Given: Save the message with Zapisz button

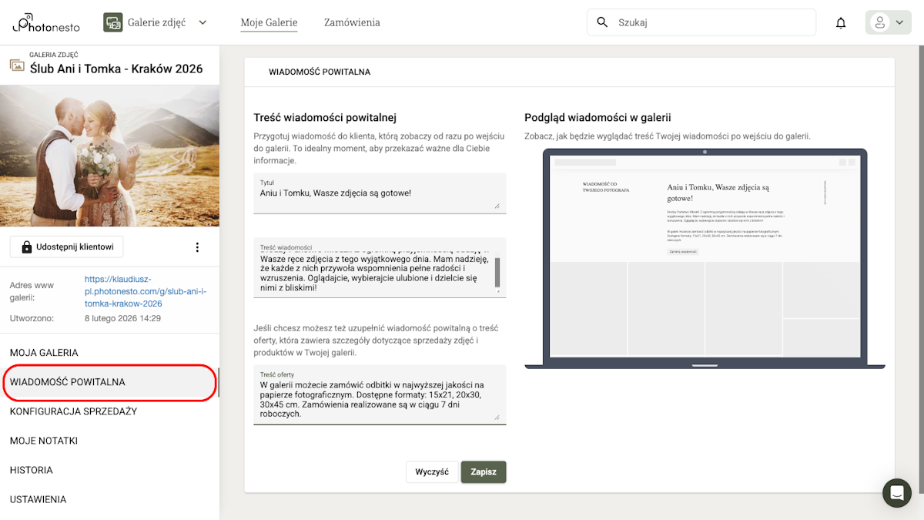Looking at the screenshot, I should (483, 471).
